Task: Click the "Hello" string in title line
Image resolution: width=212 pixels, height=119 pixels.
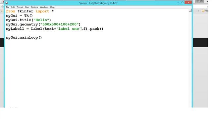Action: tap(41, 20)
